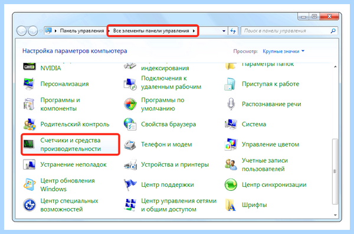Click the Управление цветом text

(270, 144)
